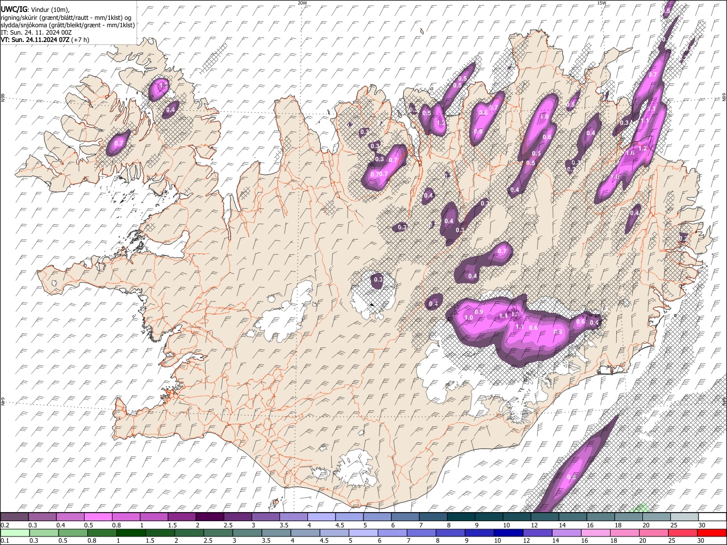This screenshot has height=545, width=727.
Task: Click the '20W' longitude label at top
Action: click(x=302, y=3)
